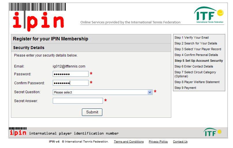
Task: Open the Secret Question dropdown
Action: pos(103,92)
